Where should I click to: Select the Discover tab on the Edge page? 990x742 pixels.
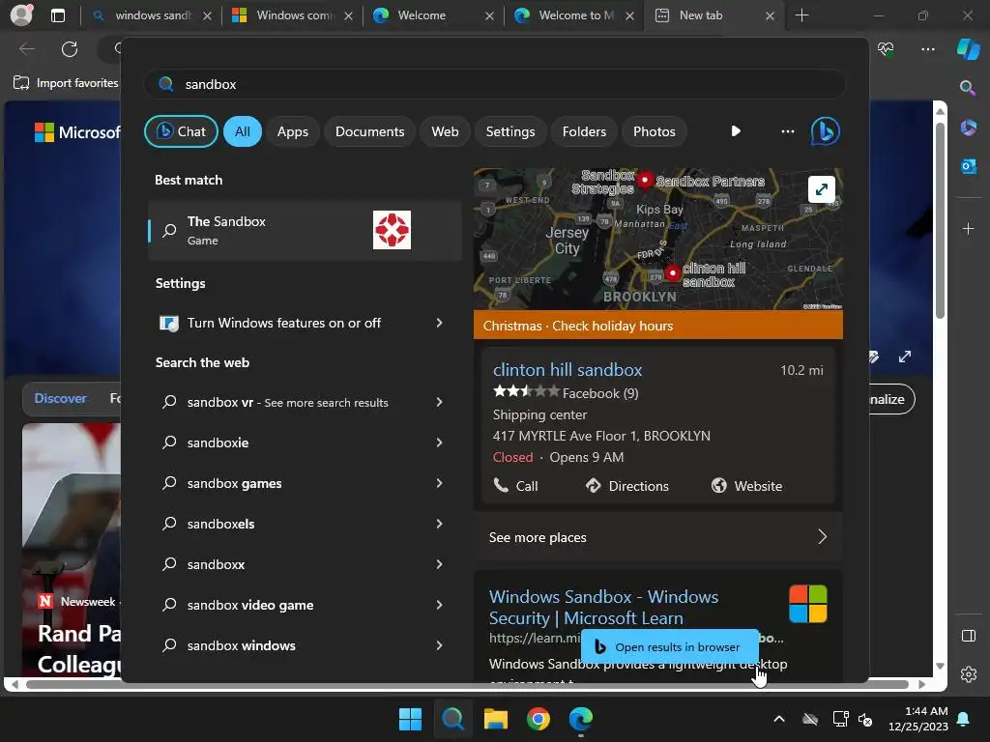pos(60,398)
